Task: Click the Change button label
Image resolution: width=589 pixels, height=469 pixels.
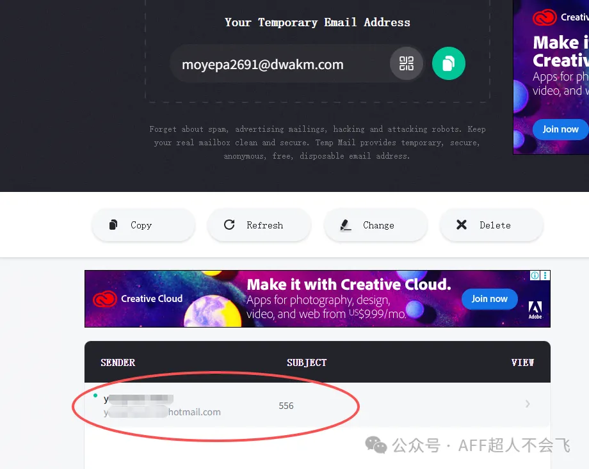Action: point(378,225)
